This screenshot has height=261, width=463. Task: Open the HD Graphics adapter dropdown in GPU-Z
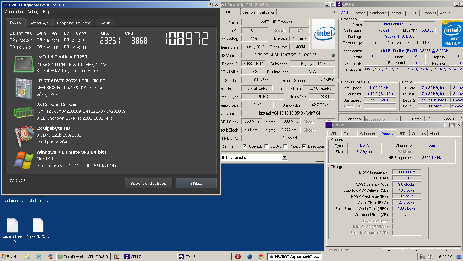(284, 157)
